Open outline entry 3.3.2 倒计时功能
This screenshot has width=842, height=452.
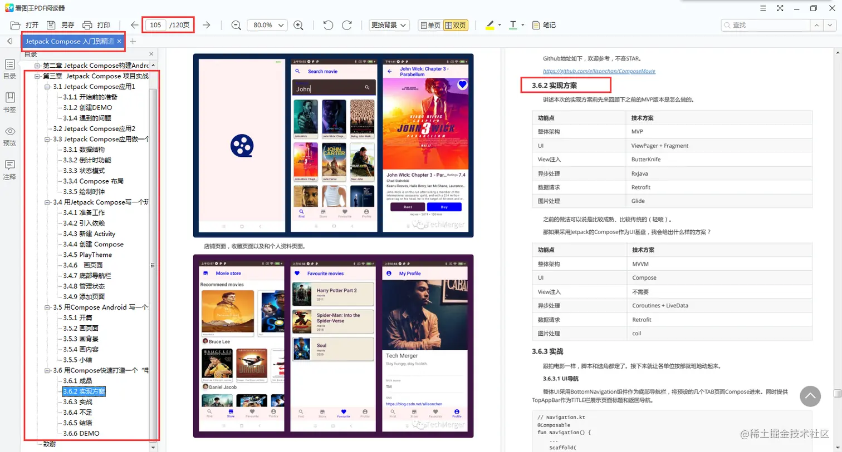point(87,160)
